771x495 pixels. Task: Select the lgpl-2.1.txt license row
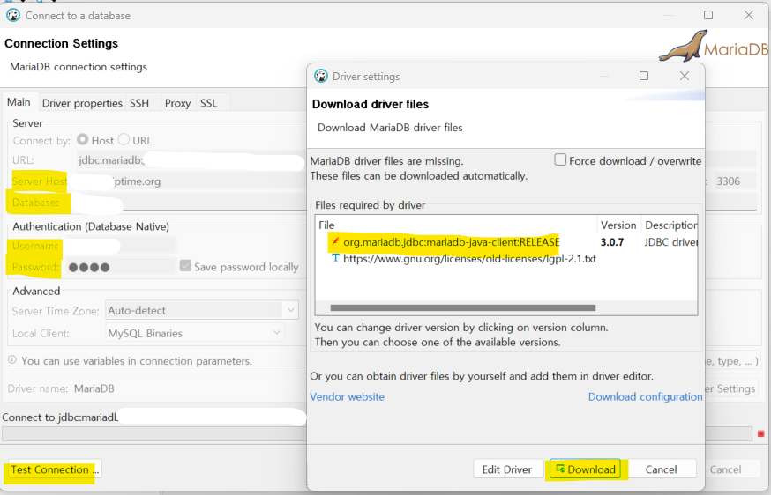[x=506, y=258]
